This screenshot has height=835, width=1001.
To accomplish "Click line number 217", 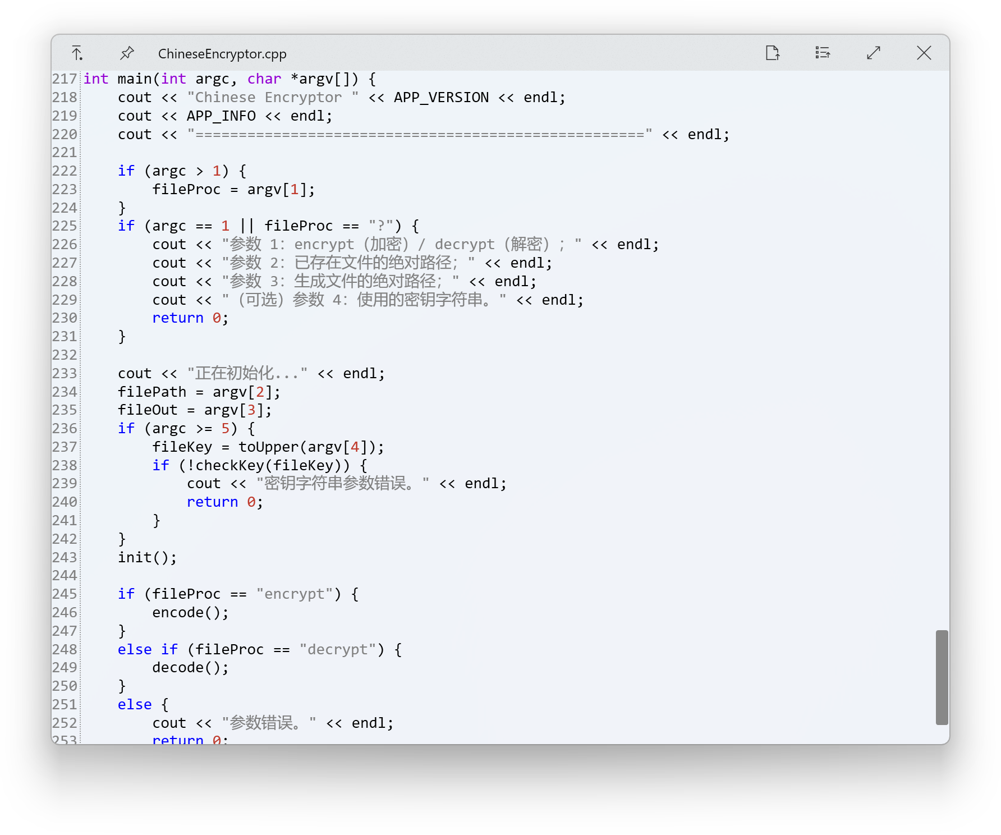I will 65,79.
